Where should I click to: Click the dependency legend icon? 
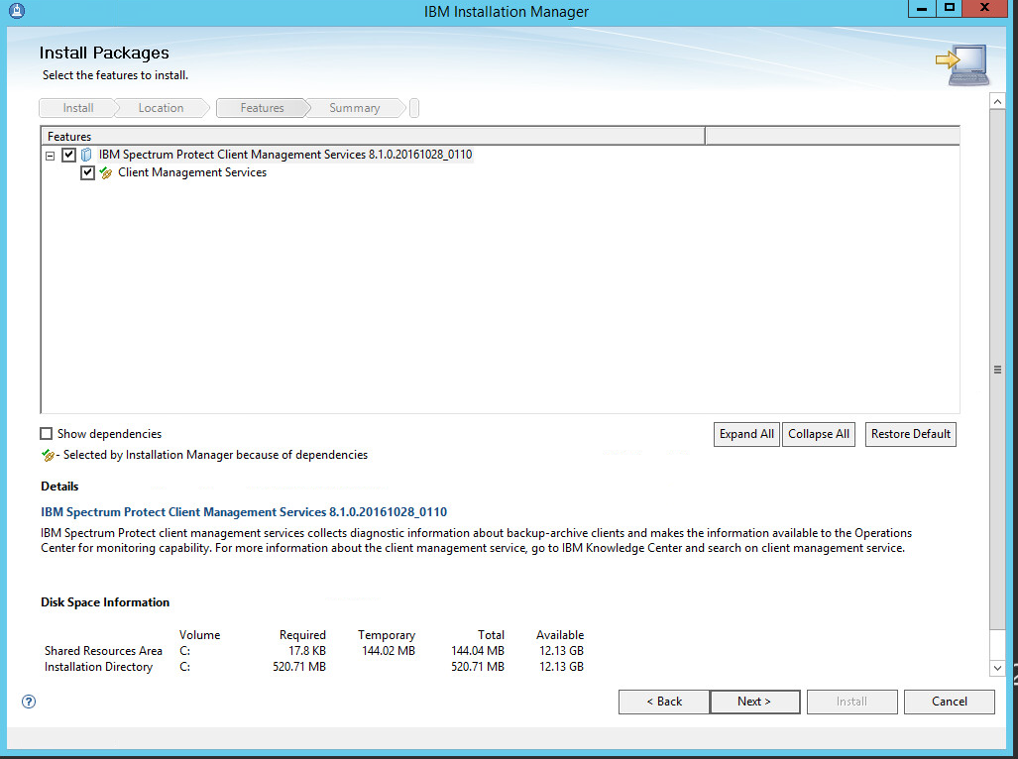pyautogui.click(x=48, y=456)
